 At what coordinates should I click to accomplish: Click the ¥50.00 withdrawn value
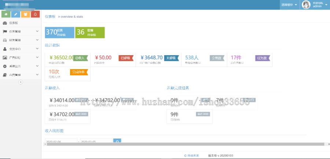coord(103,58)
